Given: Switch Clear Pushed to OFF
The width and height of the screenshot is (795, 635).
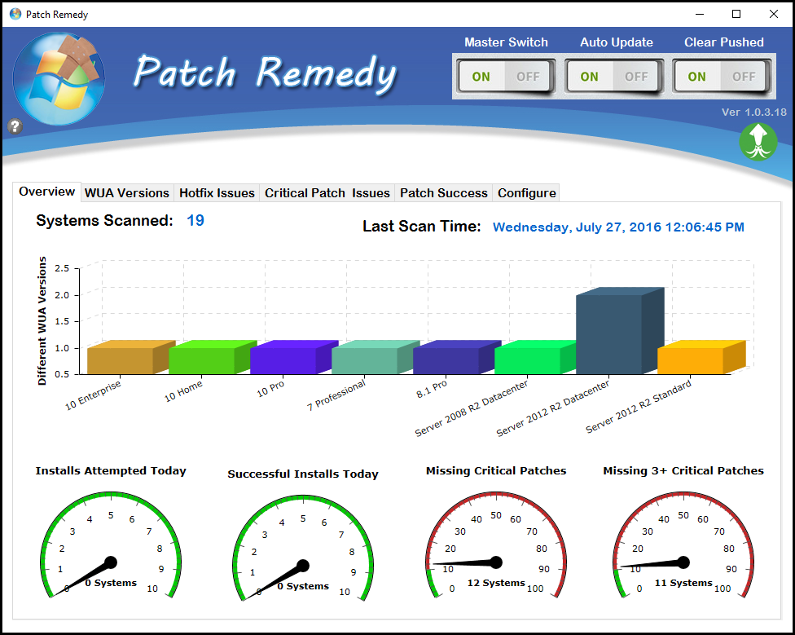Looking at the screenshot, I should pyautogui.click(x=743, y=77).
